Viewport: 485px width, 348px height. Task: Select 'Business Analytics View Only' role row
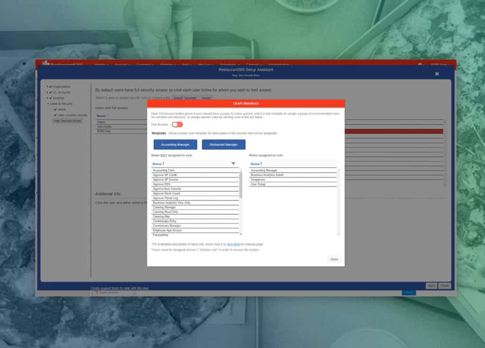[195, 203]
